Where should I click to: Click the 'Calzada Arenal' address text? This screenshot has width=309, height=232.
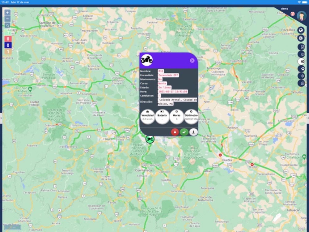tap(177, 102)
